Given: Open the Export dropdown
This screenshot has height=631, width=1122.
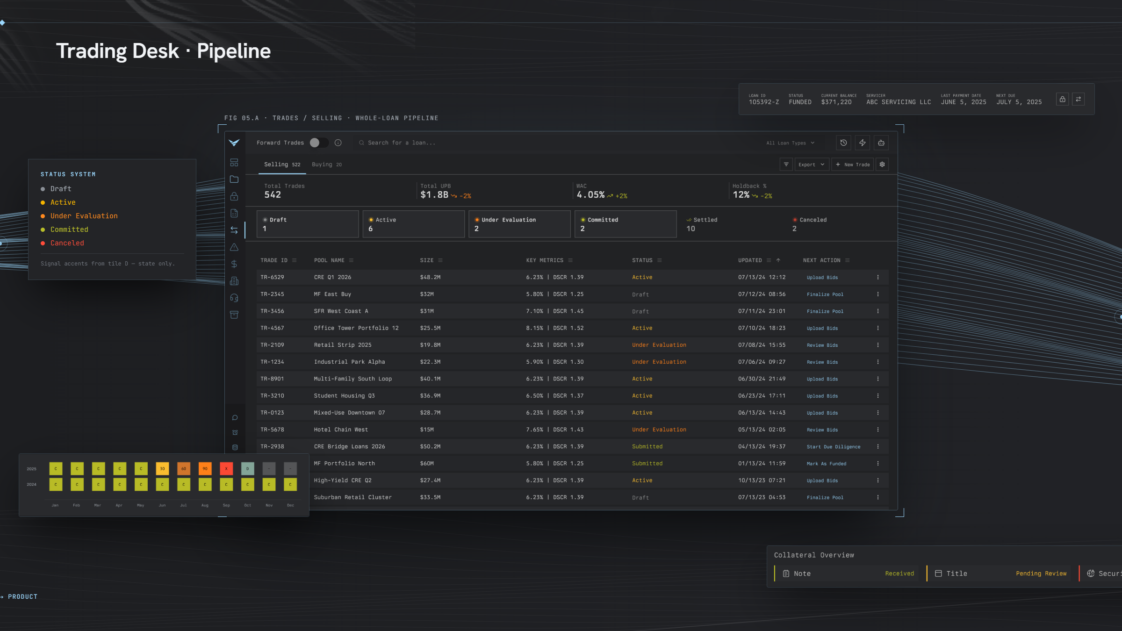Looking at the screenshot, I should [812, 165].
